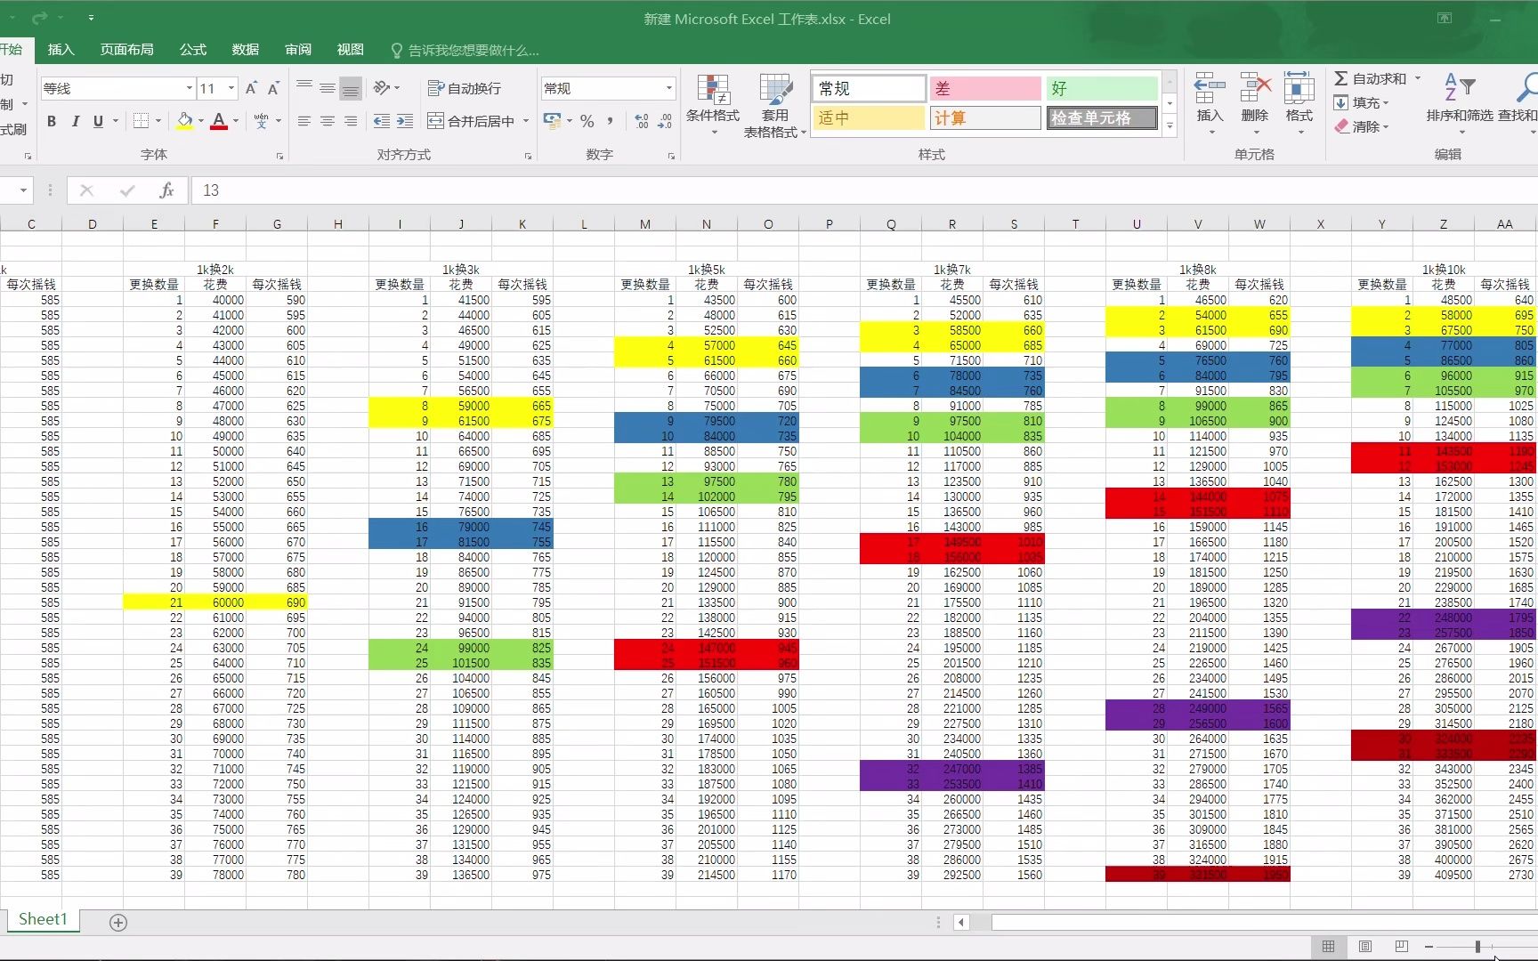The height and width of the screenshot is (961, 1538).
Task: Open font name dropdown 等线
Action: point(189,88)
